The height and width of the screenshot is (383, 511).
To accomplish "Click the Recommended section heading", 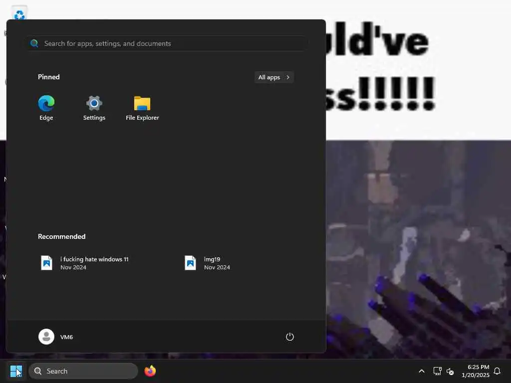I will (x=61, y=236).
